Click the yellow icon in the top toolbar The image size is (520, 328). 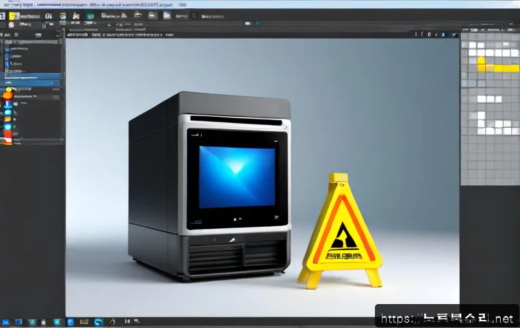14,16
